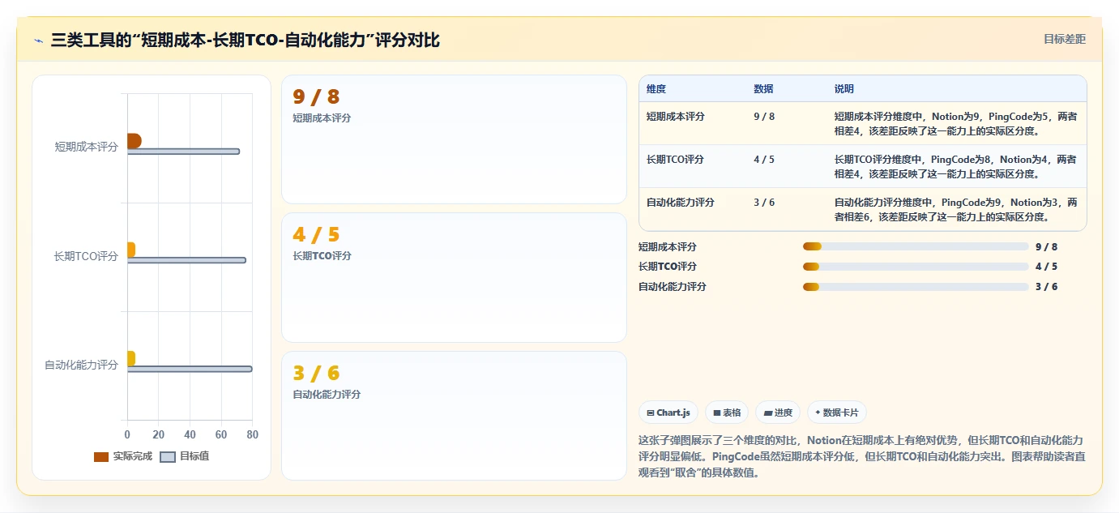Toggle the 实际完成 legend swatch
The height and width of the screenshot is (513, 1119).
coord(101,457)
